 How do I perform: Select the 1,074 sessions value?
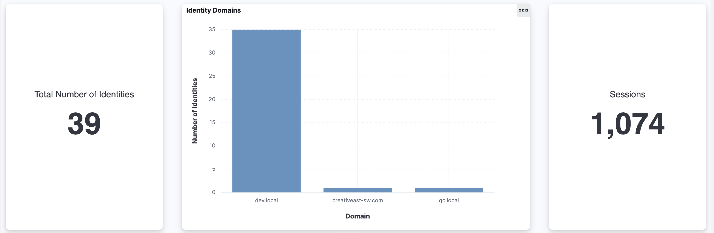[627, 123]
